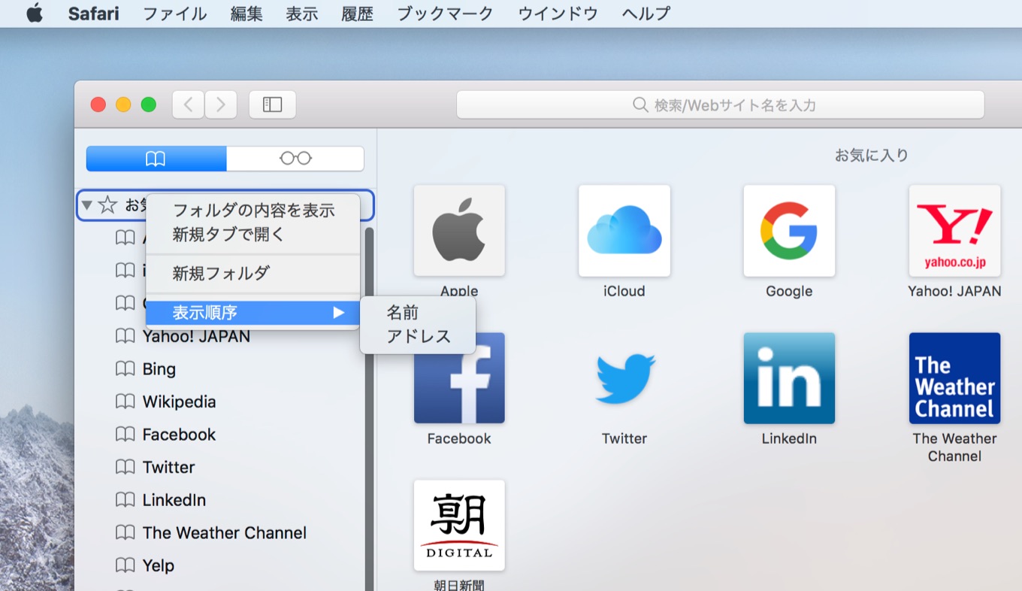Image resolution: width=1022 pixels, height=591 pixels.
Task: Open the LinkedIn favorite tile
Action: 789,378
